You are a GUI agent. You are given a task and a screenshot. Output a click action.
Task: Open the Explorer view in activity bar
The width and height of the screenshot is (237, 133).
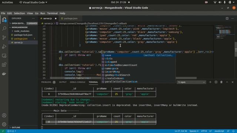[x=4, y=20]
